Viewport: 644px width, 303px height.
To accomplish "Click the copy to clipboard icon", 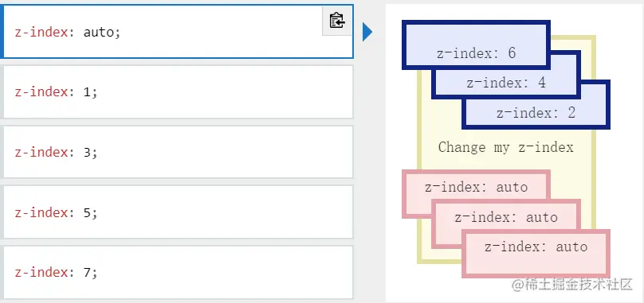I will [x=337, y=21].
